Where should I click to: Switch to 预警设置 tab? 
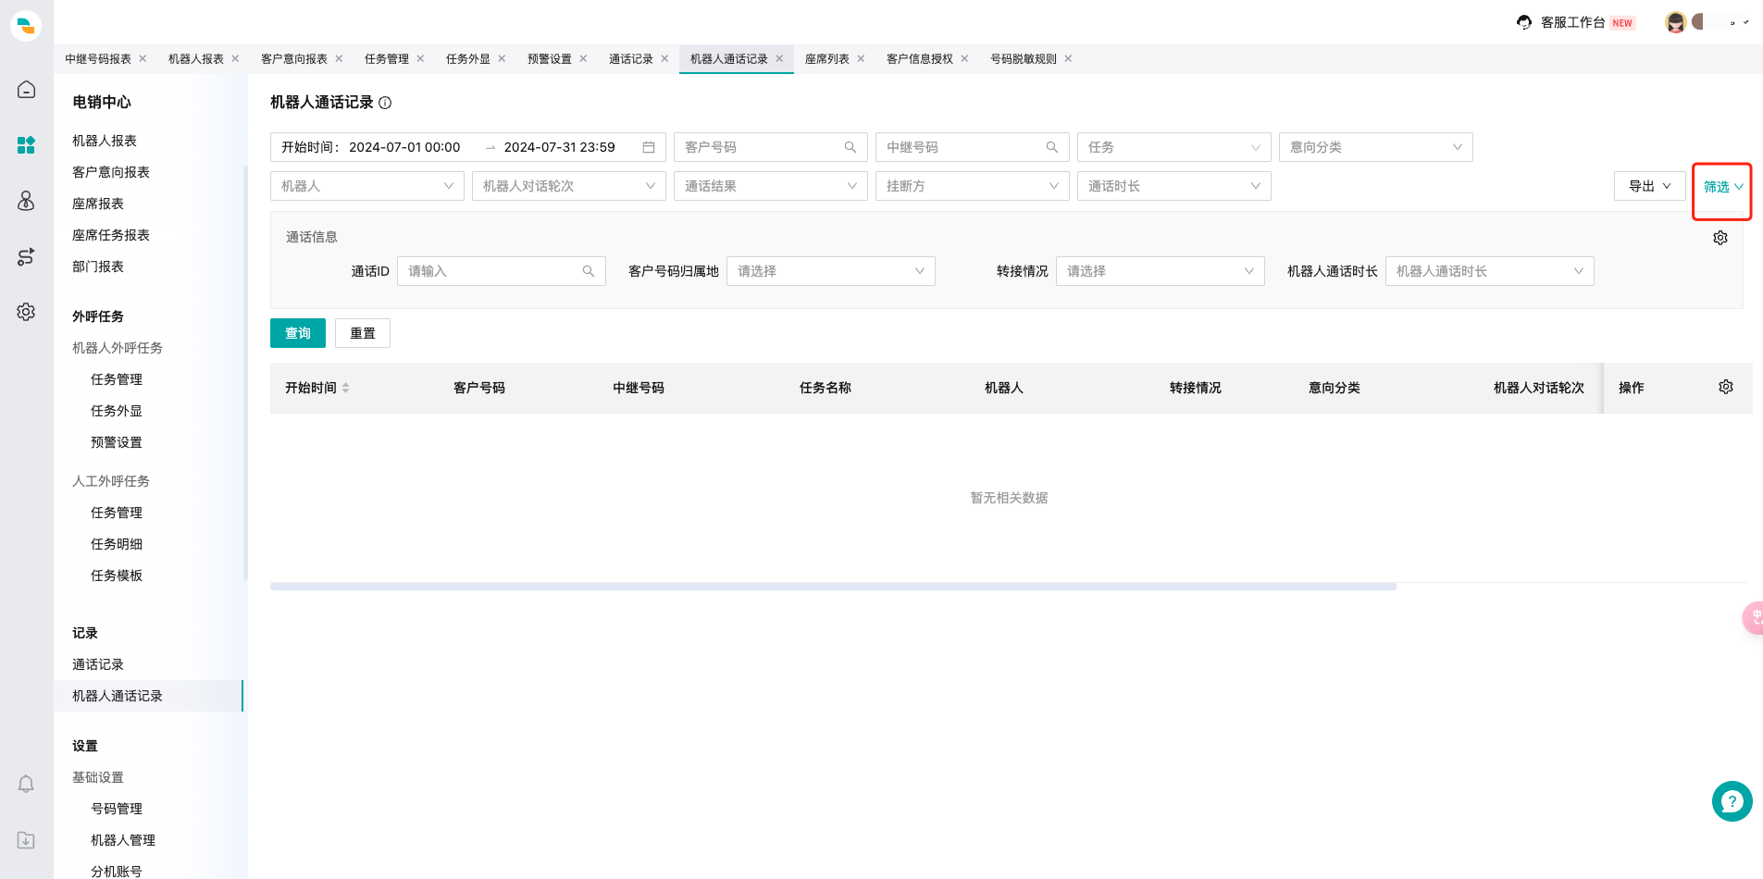click(x=550, y=58)
